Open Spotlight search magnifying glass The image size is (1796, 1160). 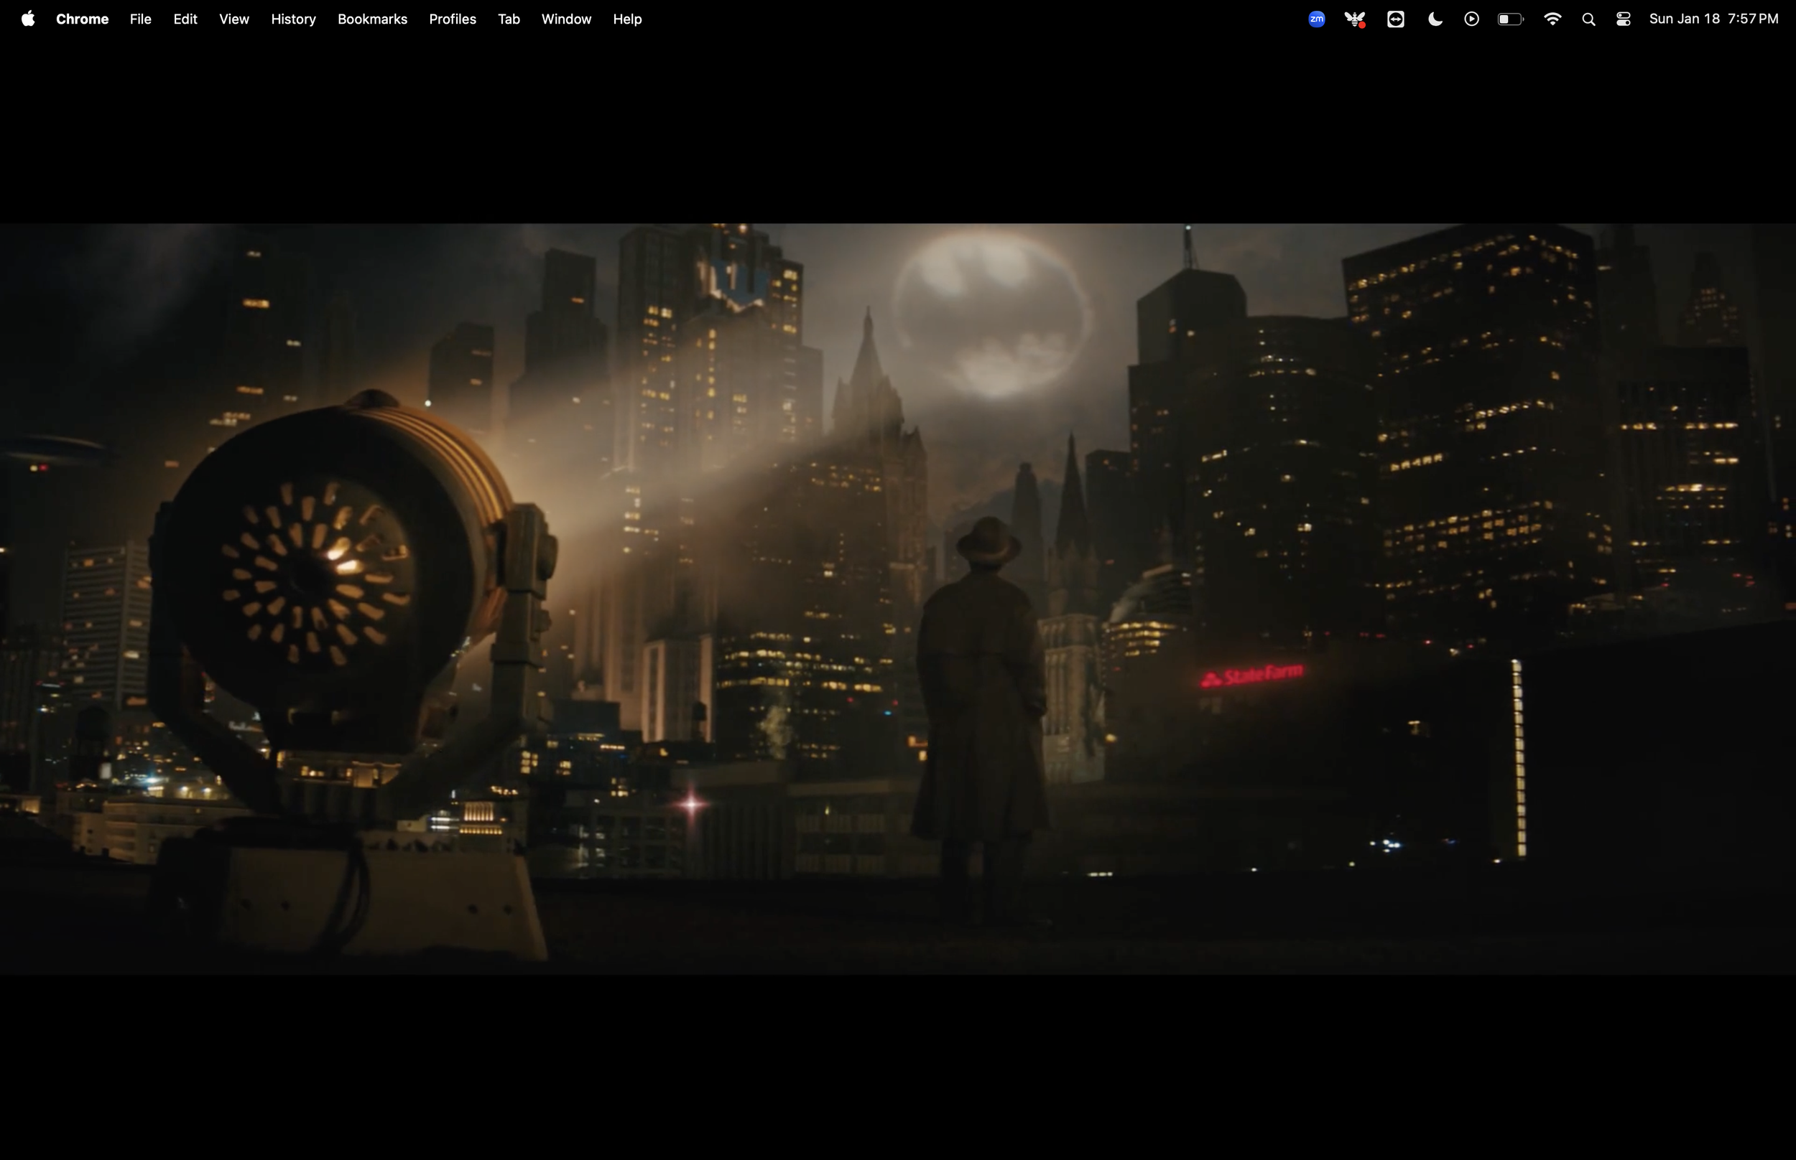[1588, 19]
